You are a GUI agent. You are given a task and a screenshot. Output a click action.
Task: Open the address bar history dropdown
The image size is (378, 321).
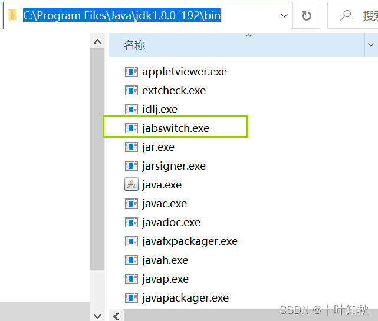[x=284, y=16]
